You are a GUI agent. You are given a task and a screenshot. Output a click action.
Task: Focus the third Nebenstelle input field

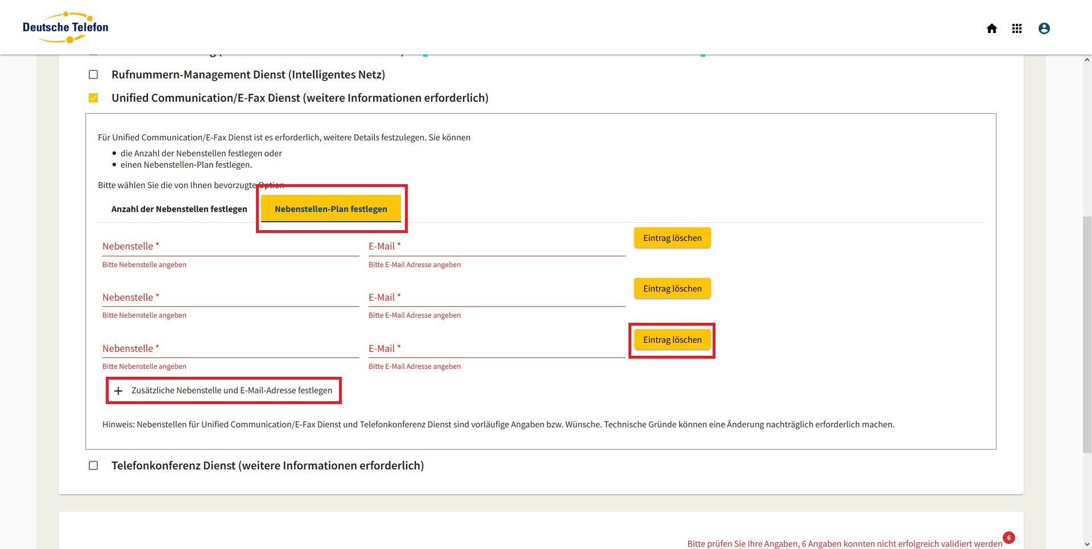point(230,348)
